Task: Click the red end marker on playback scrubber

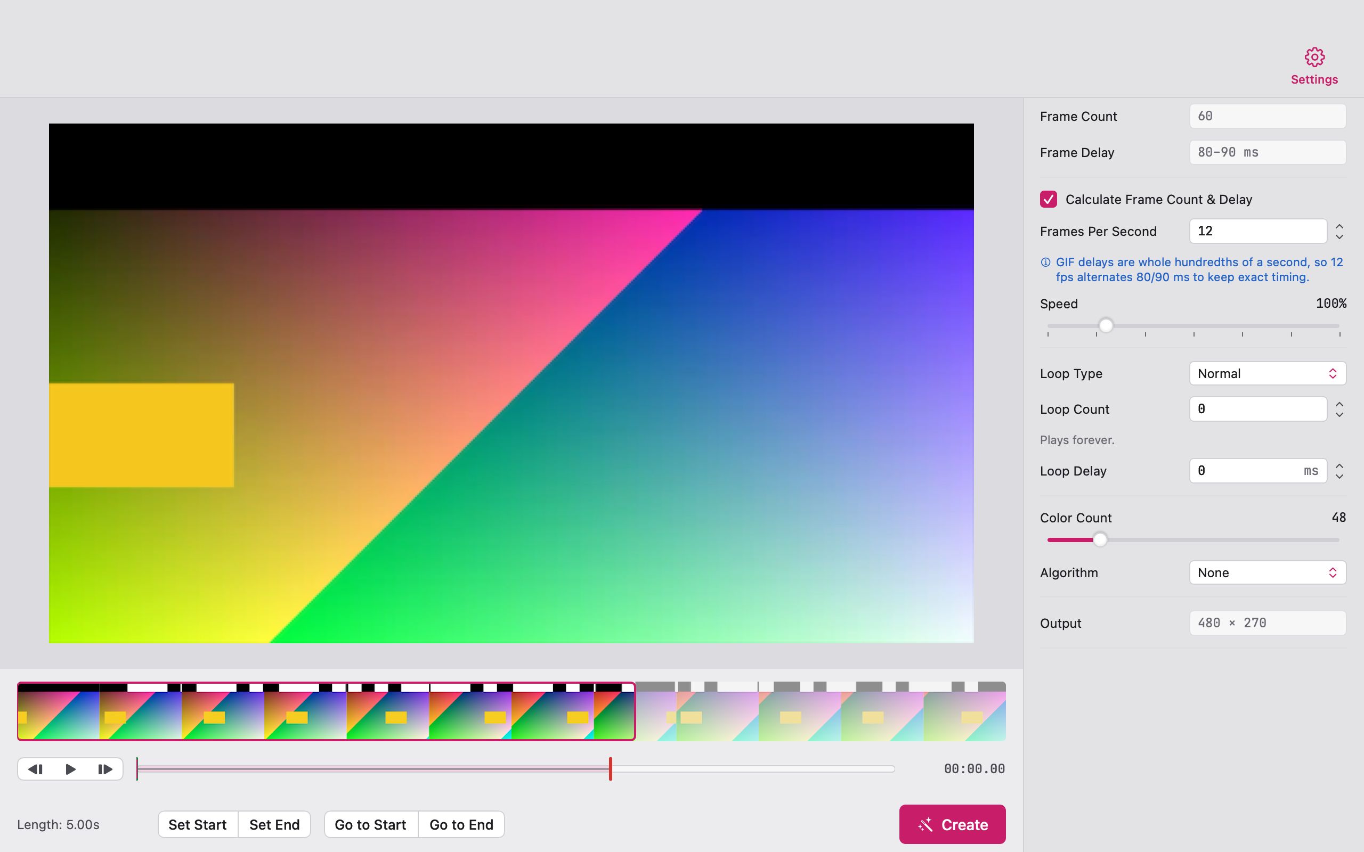Action: pyautogui.click(x=611, y=769)
